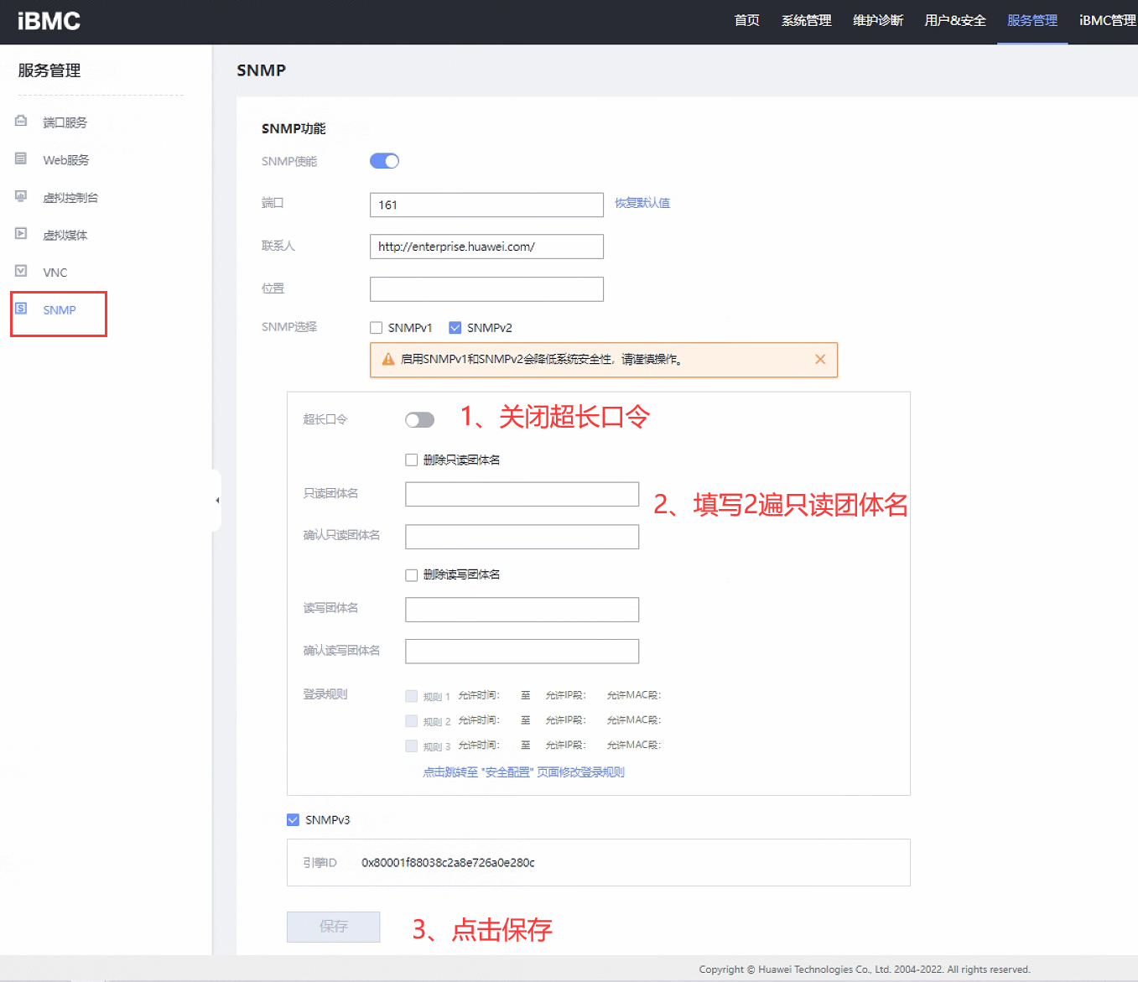The width and height of the screenshot is (1138, 982).
Task: Open the 首页 top menu
Action: point(747,21)
